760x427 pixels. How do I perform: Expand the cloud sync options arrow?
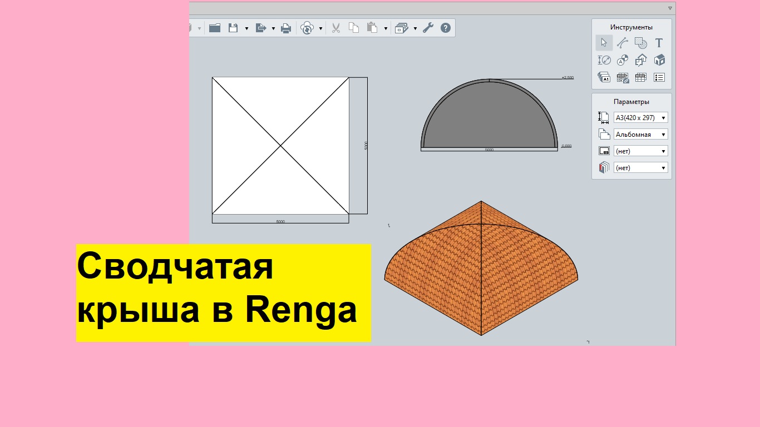click(x=320, y=28)
